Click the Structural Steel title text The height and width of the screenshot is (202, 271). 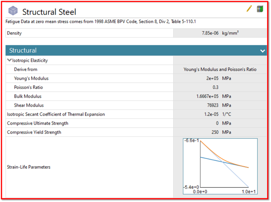(x=49, y=12)
